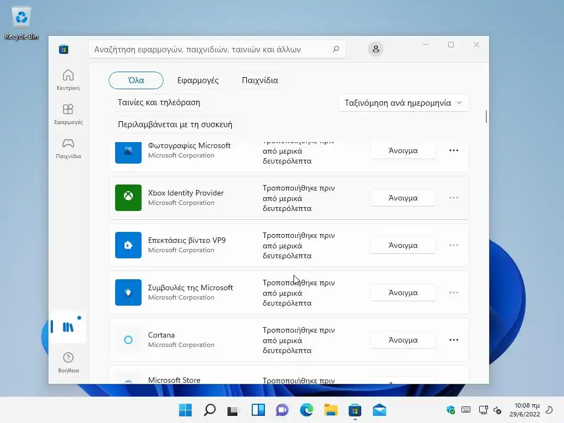The width and height of the screenshot is (564, 423).
Task: Click the library list vertical scrollbar
Action: (x=486, y=117)
